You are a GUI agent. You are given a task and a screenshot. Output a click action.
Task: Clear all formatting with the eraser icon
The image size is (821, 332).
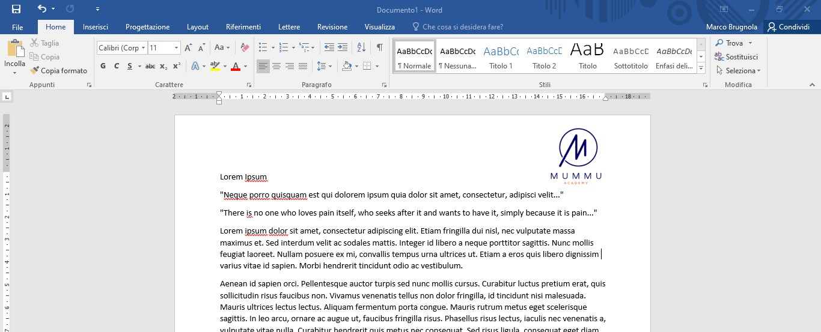pyautogui.click(x=244, y=48)
